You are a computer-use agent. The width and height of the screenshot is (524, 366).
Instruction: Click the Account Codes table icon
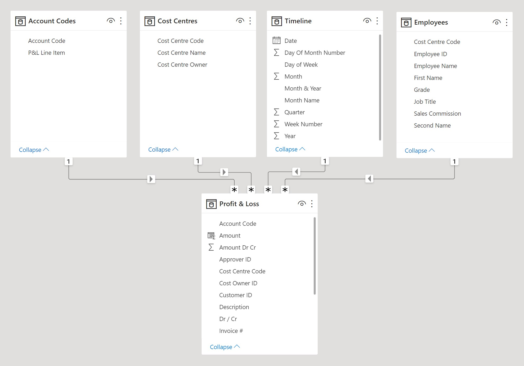(20, 21)
